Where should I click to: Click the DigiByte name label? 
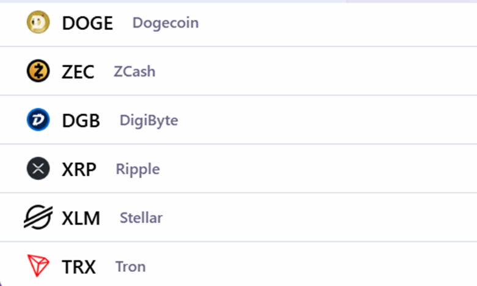tap(149, 121)
